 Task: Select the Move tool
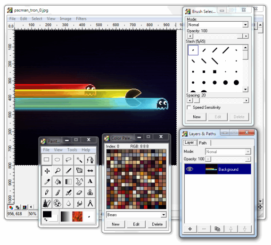coord(47,171)
